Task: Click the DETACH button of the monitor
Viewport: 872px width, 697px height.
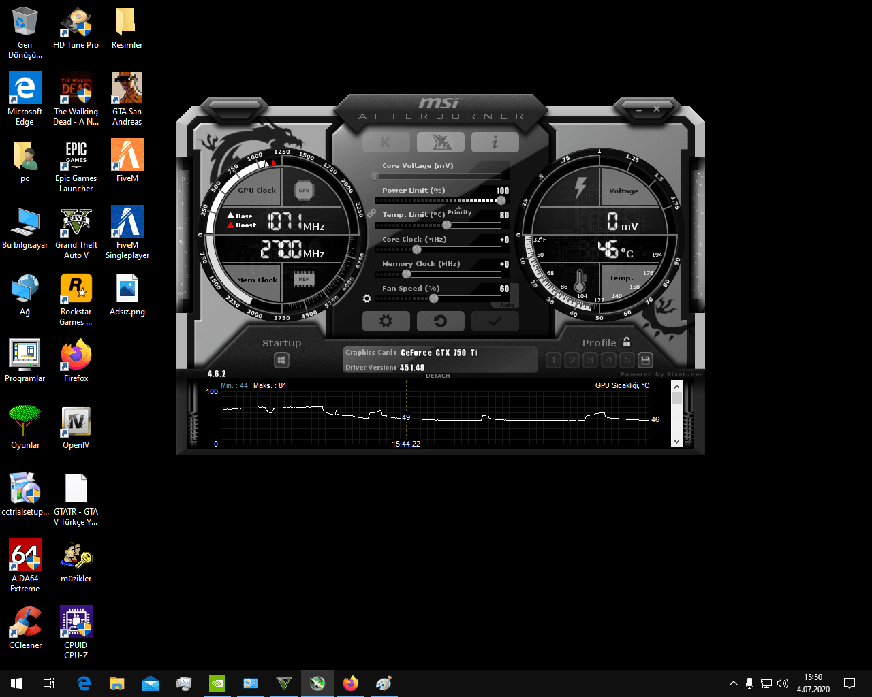Action: 438,376
